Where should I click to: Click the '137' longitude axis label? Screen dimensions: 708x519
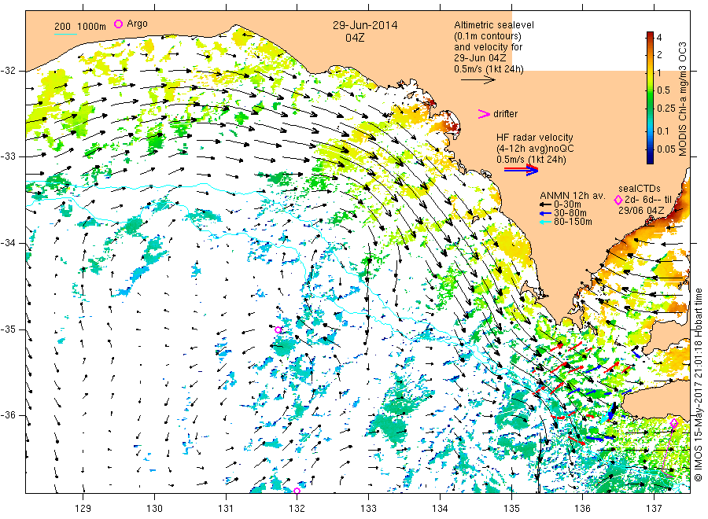coord(654,509)
